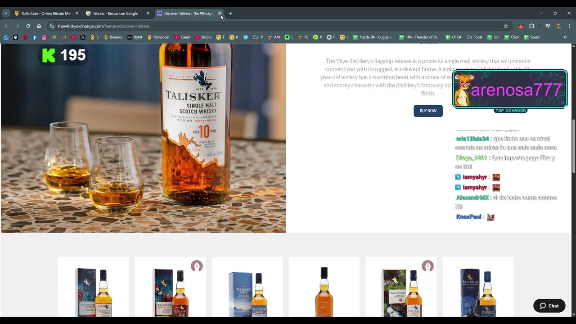Viewport: 576px width, 324px height.
Task: Open the P bookmarks folder
Action: [258, 37]
